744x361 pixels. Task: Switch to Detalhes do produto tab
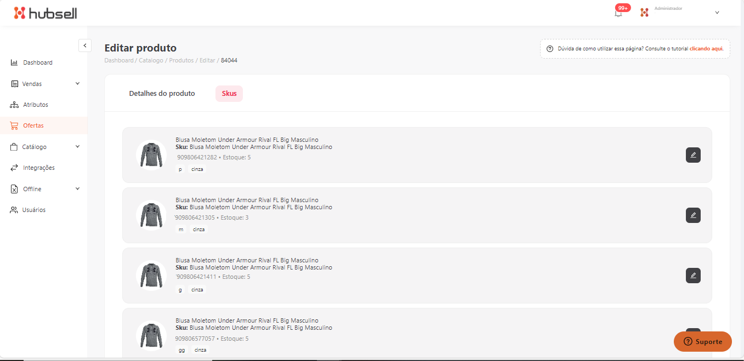click(x=162, y=94)
